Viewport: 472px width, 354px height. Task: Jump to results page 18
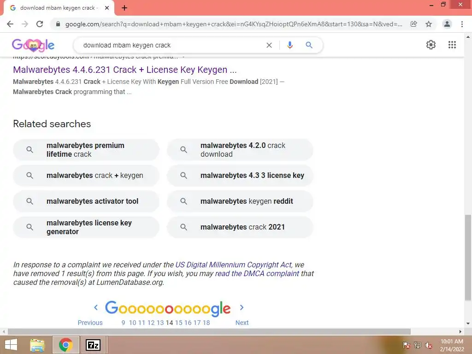tap(206, 323)
